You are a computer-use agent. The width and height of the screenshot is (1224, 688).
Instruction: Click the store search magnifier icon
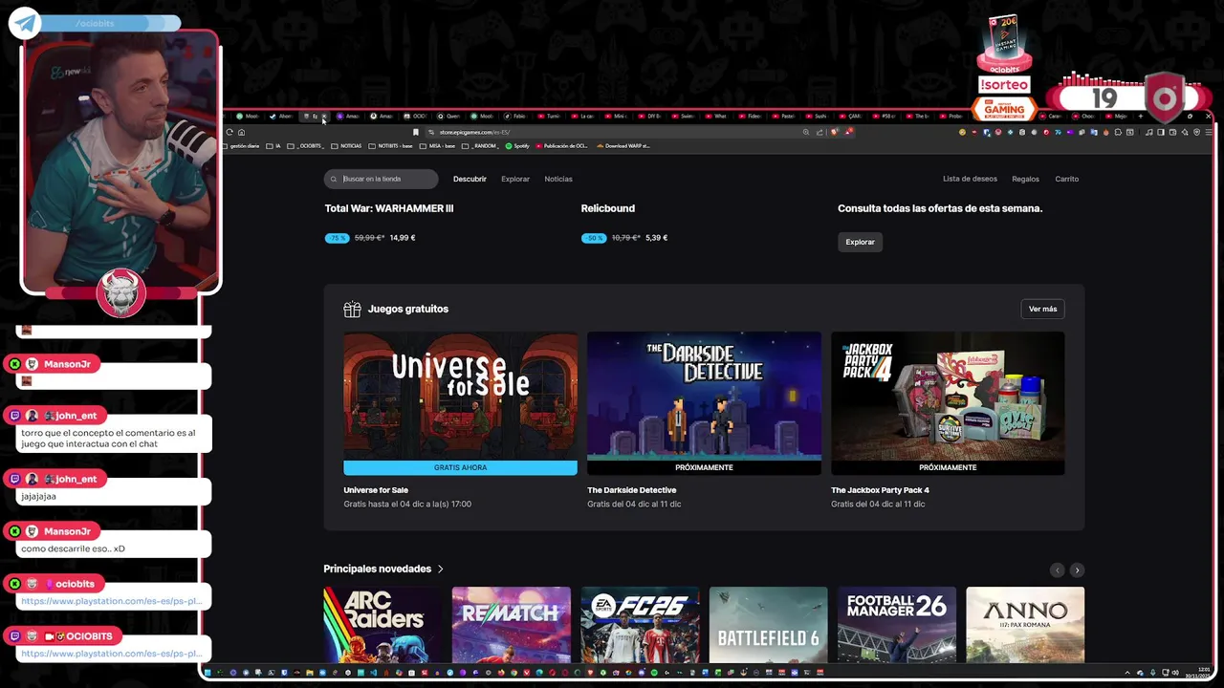[x=334, y=179]
